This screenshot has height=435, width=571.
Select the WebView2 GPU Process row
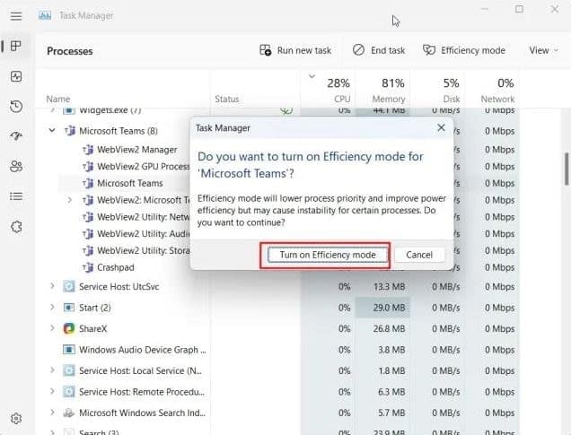143,166
